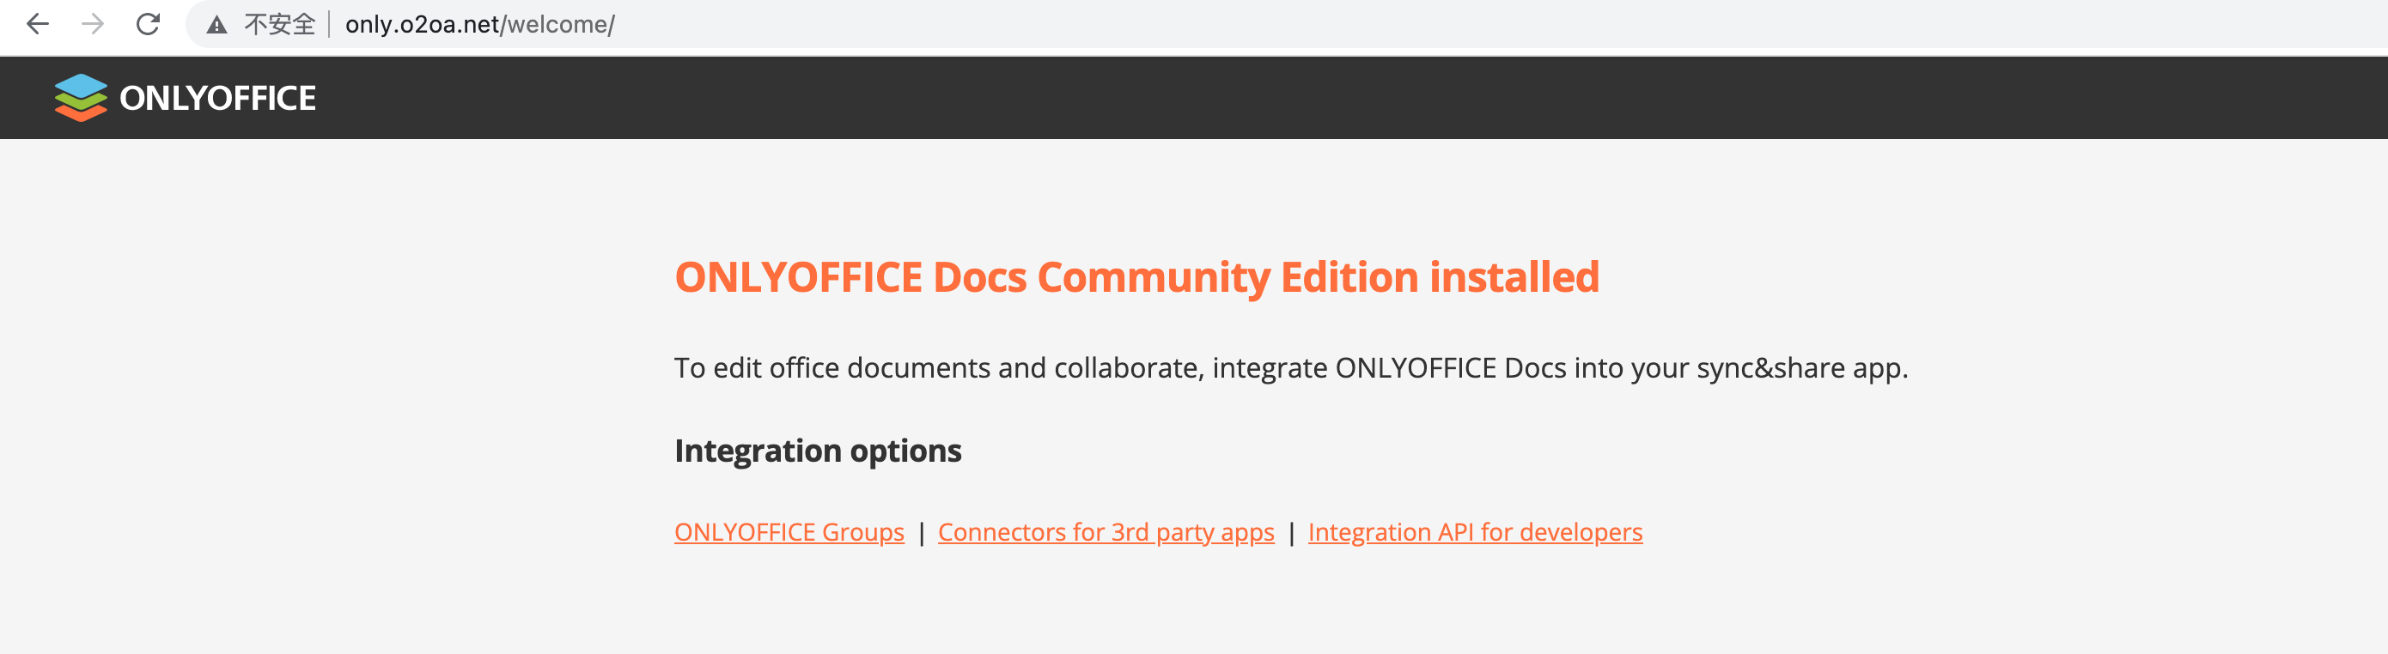Screen dimensions: 2388x654
Task: Click the browser back arrow
Action: coord(37,24)
